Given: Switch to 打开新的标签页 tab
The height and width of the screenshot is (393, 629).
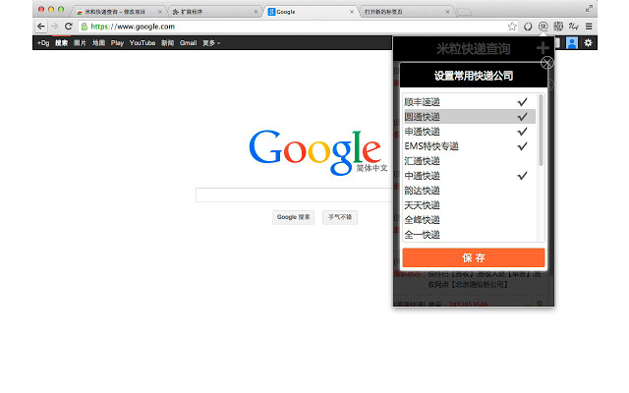Looking at the screenshot, I should click(x=405, y=12).
